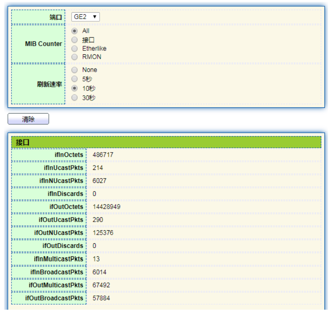Select the 接口 MIB Counter radio option
Viewport: 332px width, 314px height.
pyautogui.click(x=74, y=40)
